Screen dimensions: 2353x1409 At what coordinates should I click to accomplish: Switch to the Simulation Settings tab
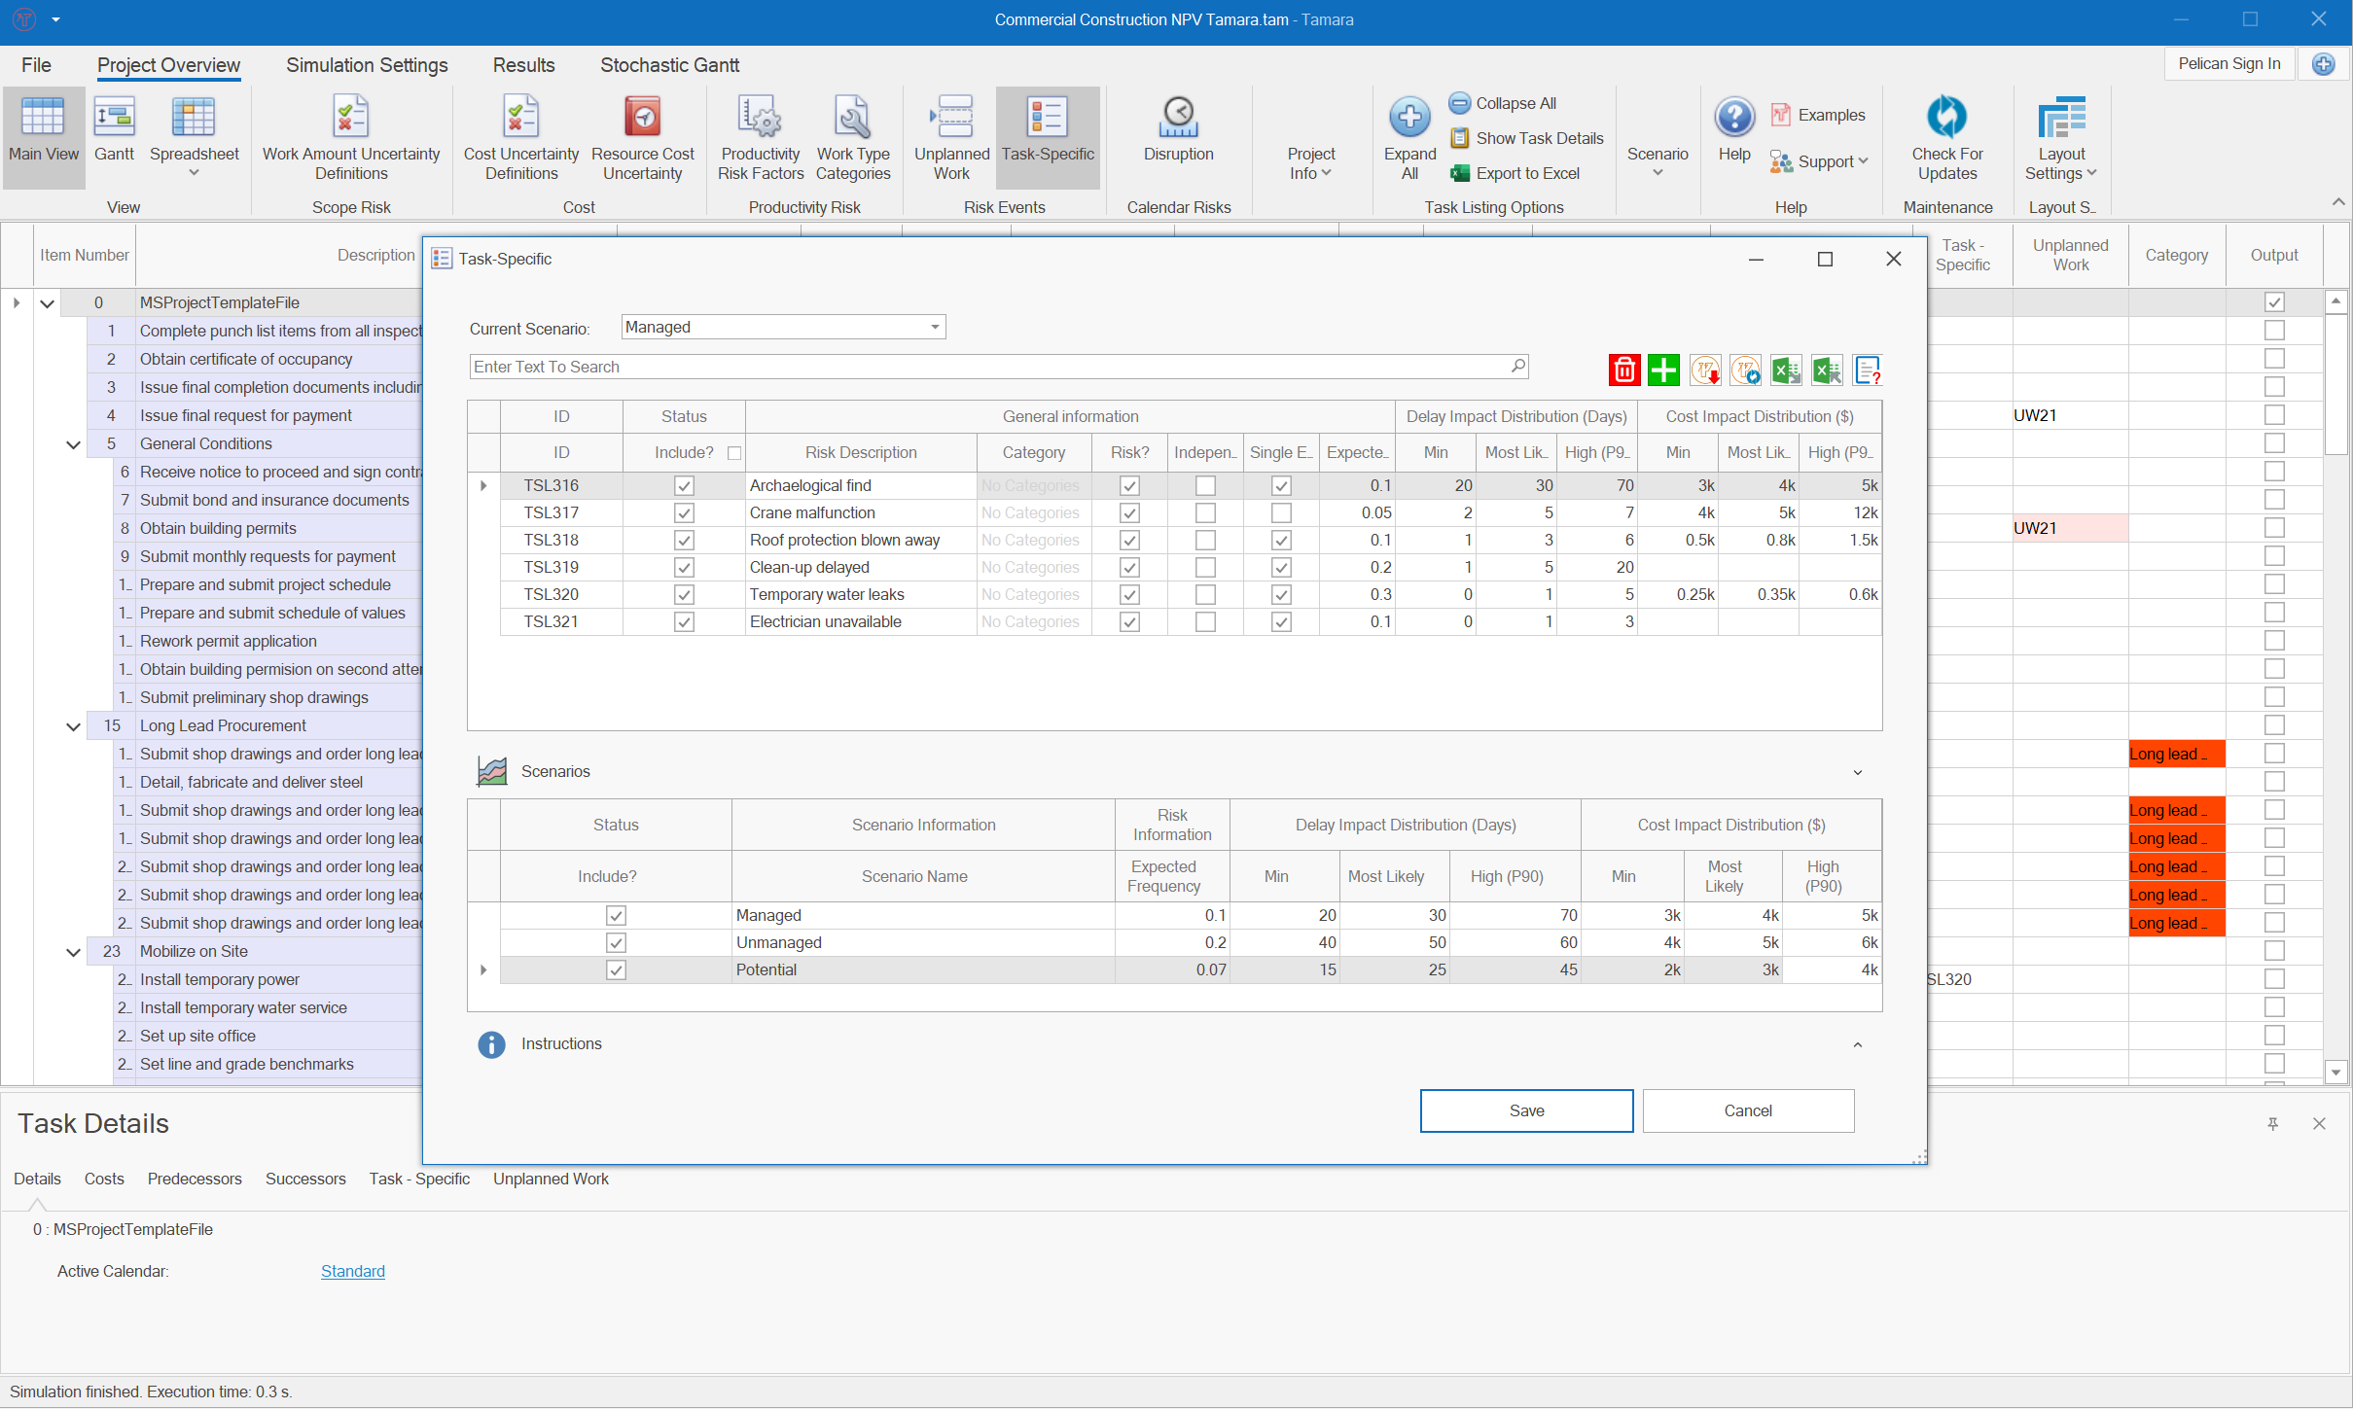click(367, 64)
